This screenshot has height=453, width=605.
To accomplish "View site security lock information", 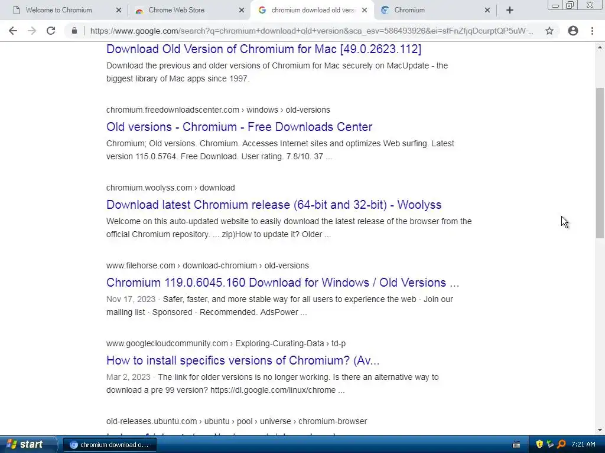I will pos(74,31).
